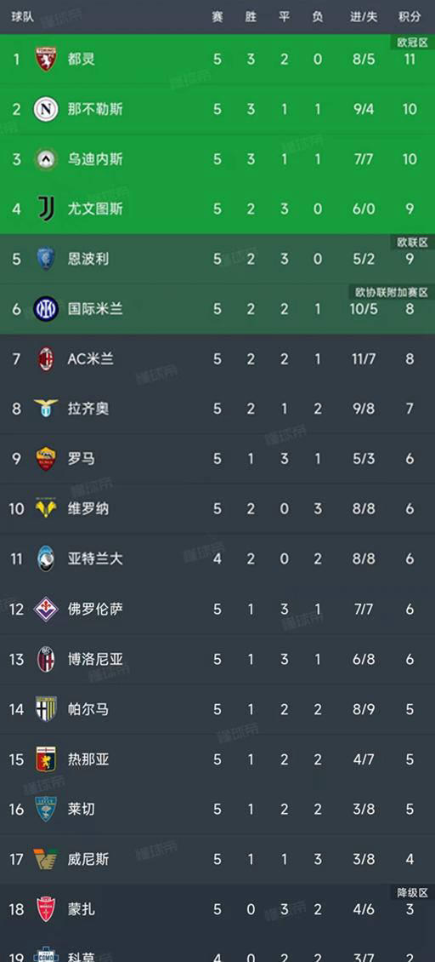Click the 降级区 zone label
Screen dimensions: 435x962
pos(412,893)
